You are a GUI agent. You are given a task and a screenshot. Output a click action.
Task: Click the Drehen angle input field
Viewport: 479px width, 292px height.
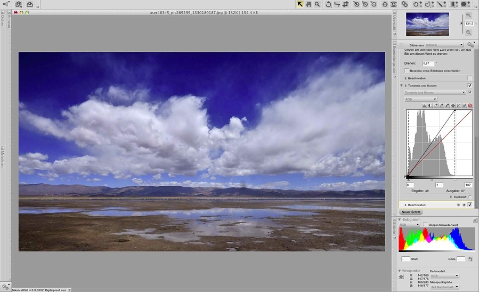(x=428, y=64)
